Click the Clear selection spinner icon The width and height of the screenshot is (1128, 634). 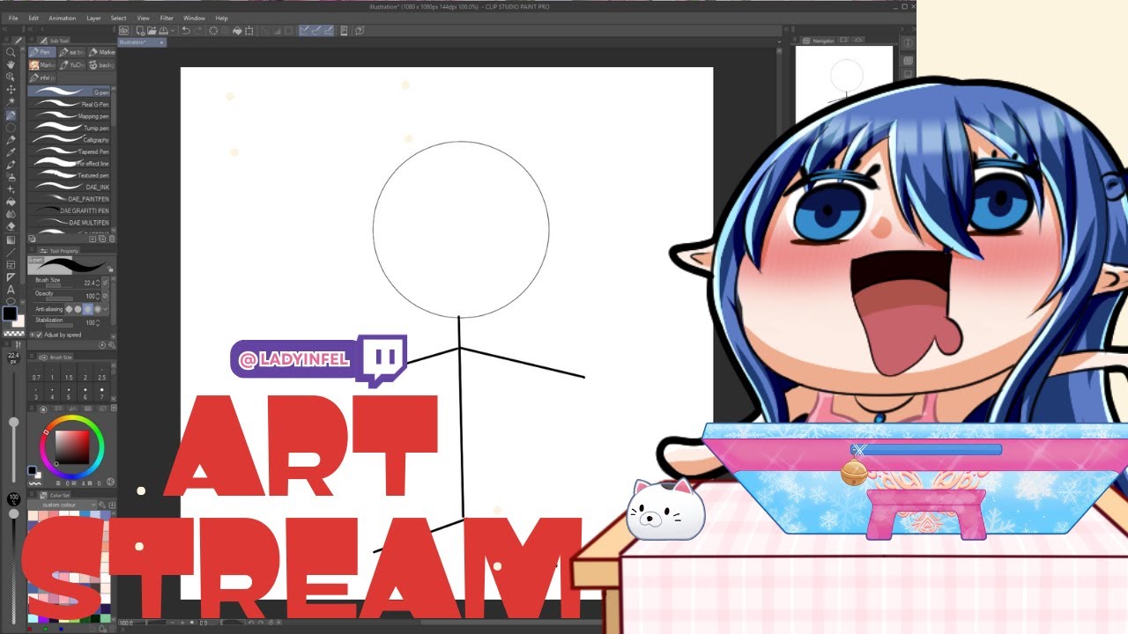point(213,31)
